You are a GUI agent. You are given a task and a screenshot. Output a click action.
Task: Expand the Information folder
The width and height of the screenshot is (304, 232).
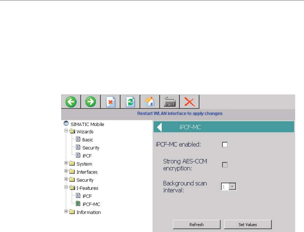[66, 211]
